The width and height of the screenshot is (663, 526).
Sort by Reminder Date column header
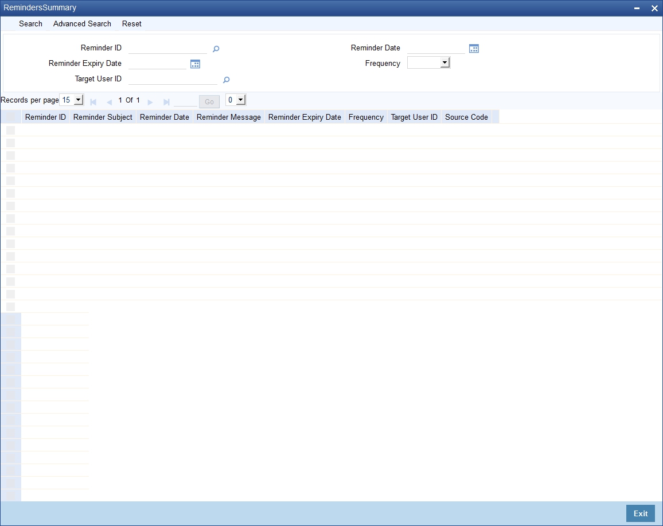(165, 117)
